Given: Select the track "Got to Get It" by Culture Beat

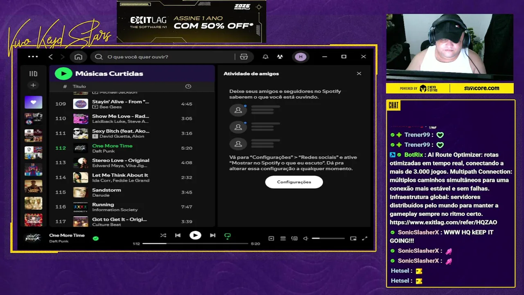Looking at the screenshot, I should pyautogui.click(x=132, y=221).
